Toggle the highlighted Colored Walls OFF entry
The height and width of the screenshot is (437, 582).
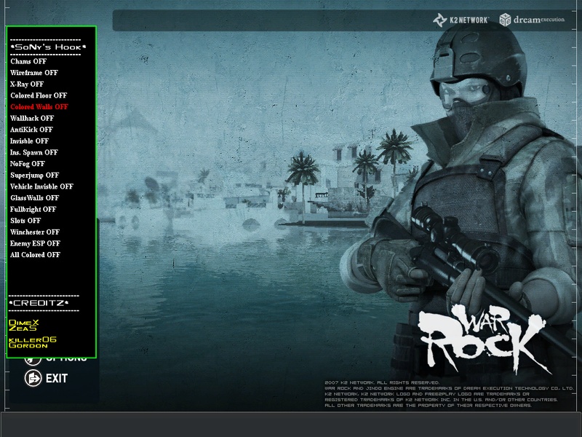coord(39,107)
